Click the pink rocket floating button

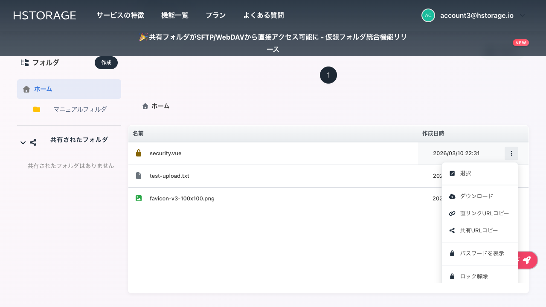[527, 260]
